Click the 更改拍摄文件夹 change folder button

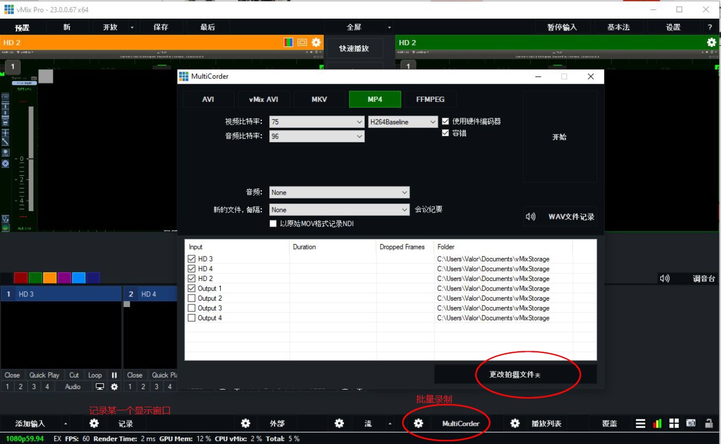[515, 375]
